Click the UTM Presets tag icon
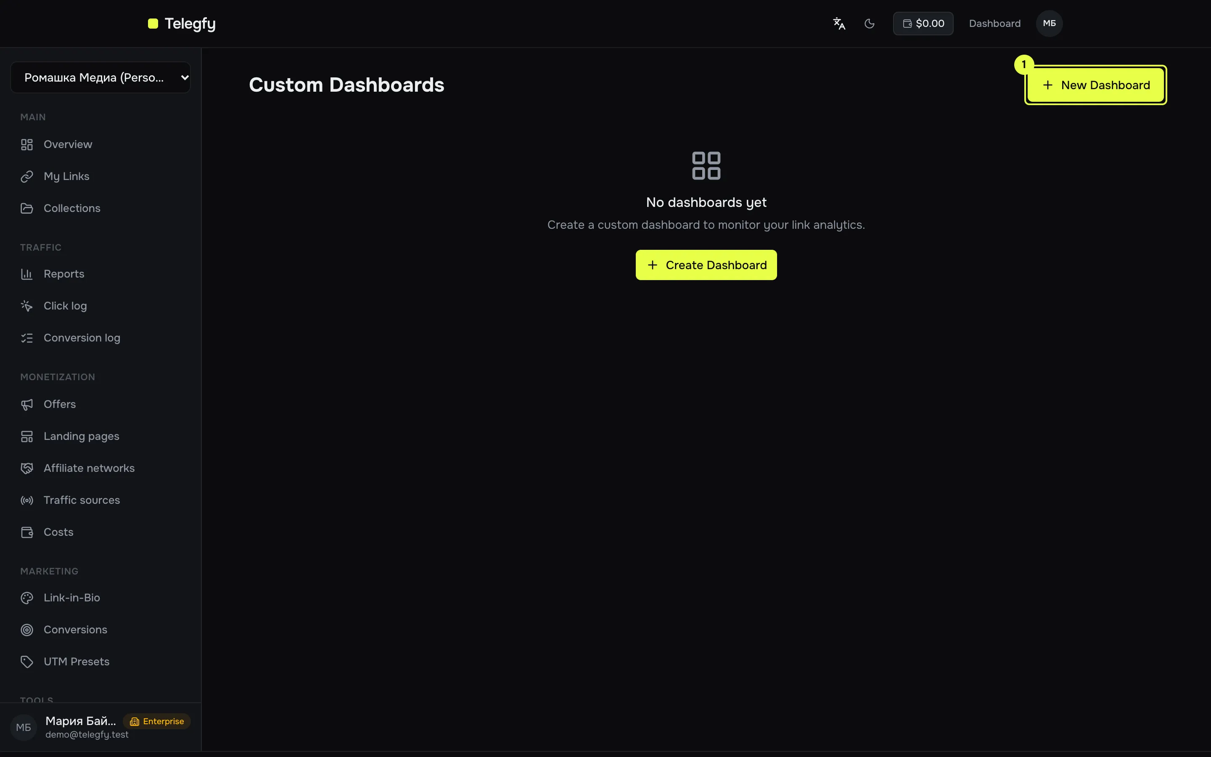The height and width of the screenshot is (757, 1211). tap(27, 662)
